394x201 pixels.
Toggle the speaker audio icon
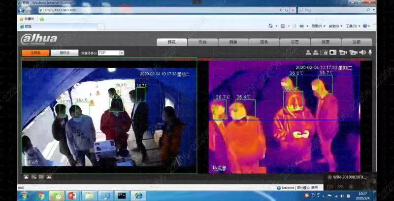pos(362,52)
